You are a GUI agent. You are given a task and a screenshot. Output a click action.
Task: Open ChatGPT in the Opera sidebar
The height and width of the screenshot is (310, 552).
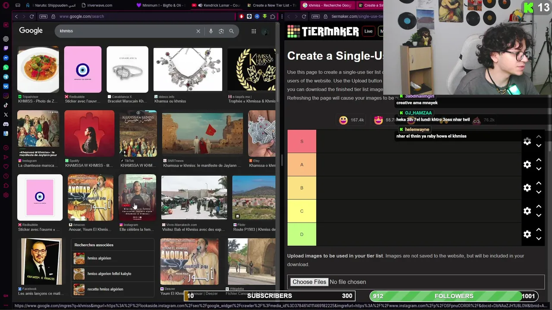6,39
